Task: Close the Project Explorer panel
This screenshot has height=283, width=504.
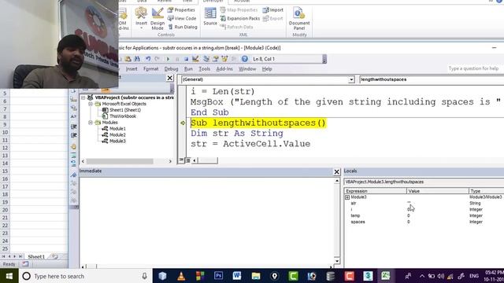Action: point(170,78)
